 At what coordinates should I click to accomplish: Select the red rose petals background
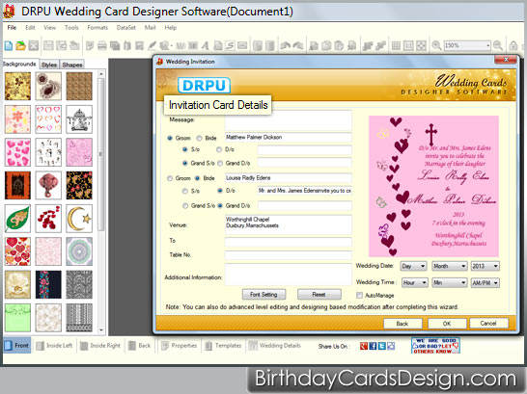pyautogui.click(x=48, y=219)
